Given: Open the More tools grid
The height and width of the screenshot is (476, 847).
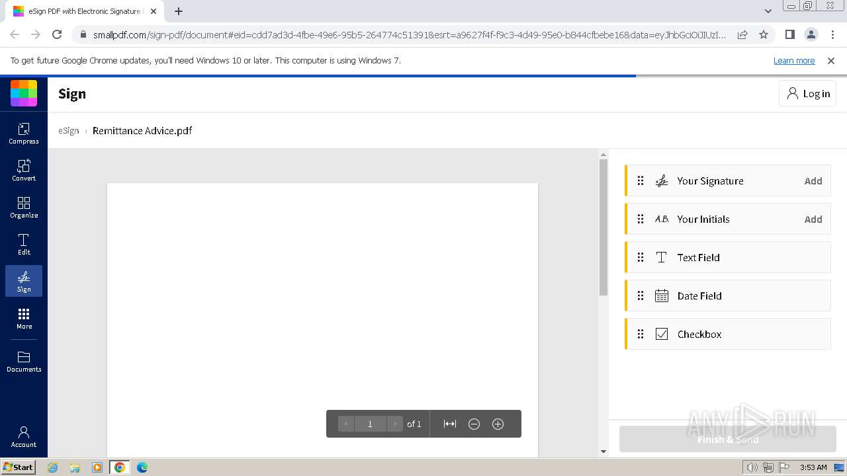Looking at the screenshot, I should tap(24, 318).
